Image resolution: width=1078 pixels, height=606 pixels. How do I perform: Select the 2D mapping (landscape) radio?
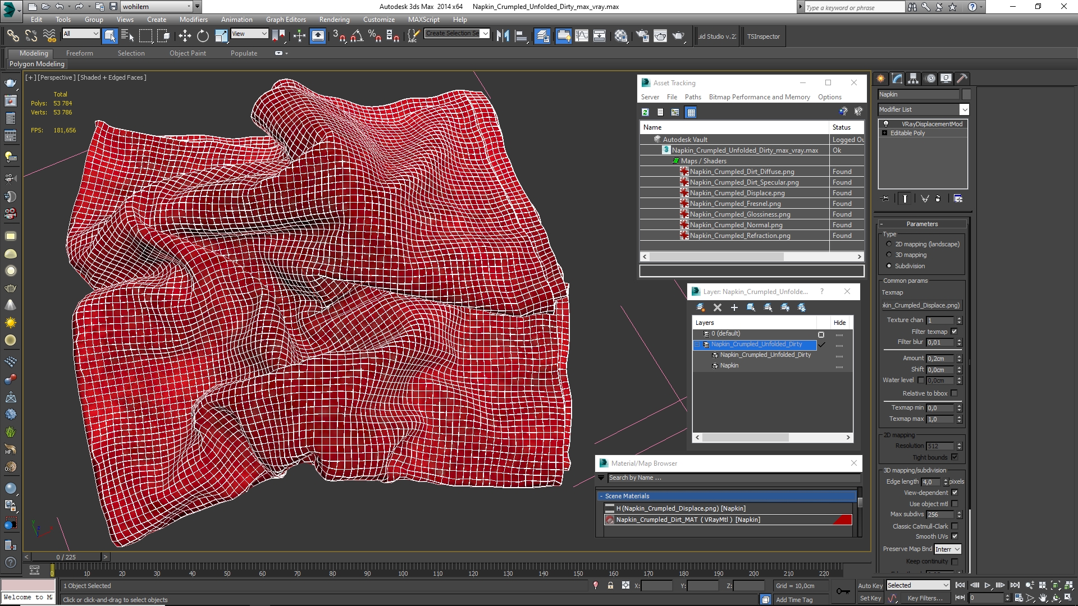[x=889, y=244]
